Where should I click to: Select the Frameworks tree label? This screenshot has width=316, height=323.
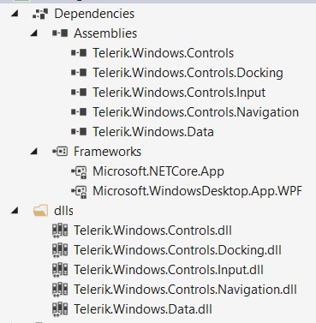point(107,152)
